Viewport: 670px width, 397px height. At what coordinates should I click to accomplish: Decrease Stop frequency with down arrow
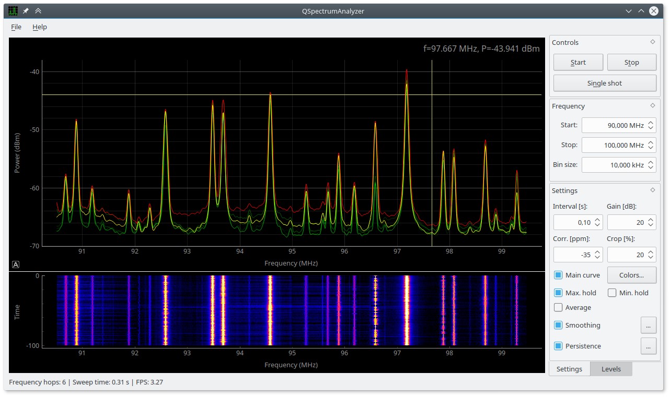[x=651, y=148]
